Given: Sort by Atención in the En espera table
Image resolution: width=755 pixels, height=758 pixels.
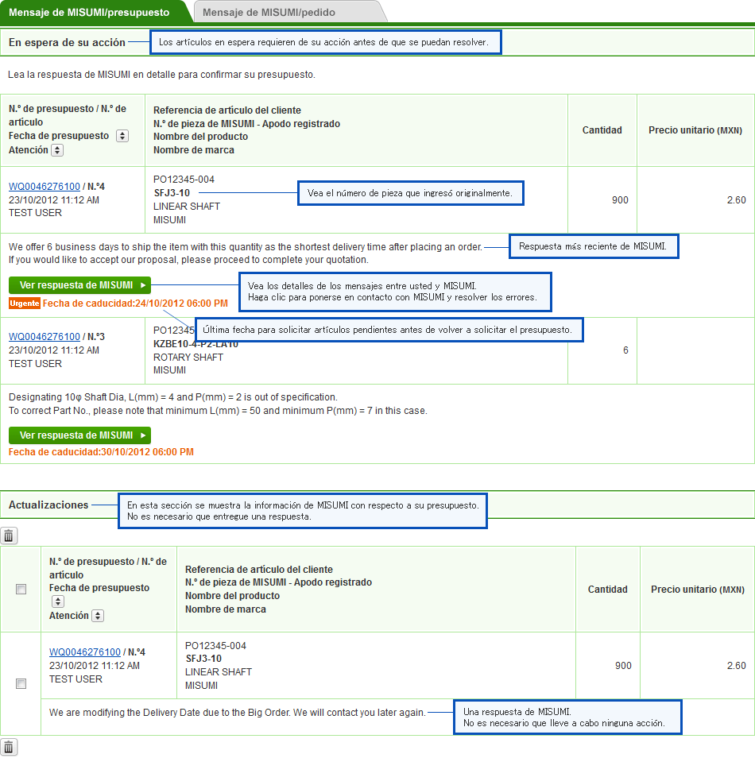Looking at the screenshot, I should pos(57,150).
